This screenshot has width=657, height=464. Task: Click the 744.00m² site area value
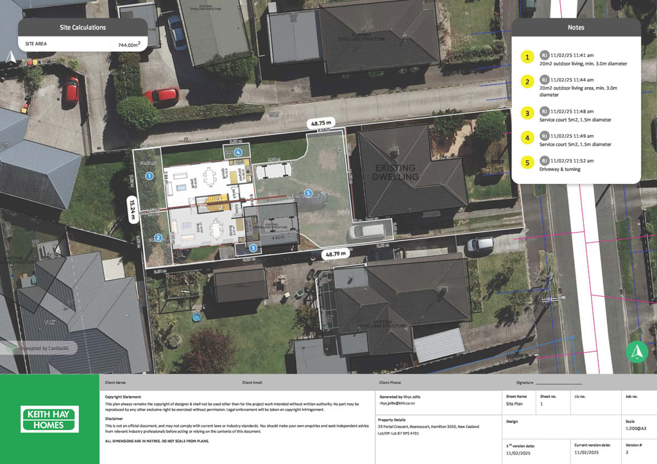pos(129,45)
